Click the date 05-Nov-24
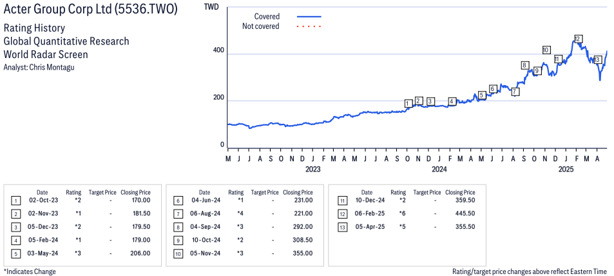This screenshot has width=614, height=276. click(x=206, y=253)
